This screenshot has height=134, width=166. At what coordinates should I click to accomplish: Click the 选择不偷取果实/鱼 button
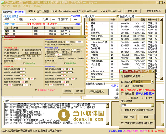(x=32, y=53)
